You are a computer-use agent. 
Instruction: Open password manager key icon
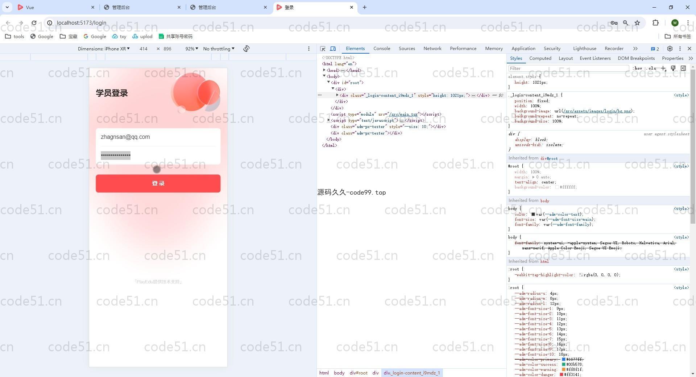[614, 23]
